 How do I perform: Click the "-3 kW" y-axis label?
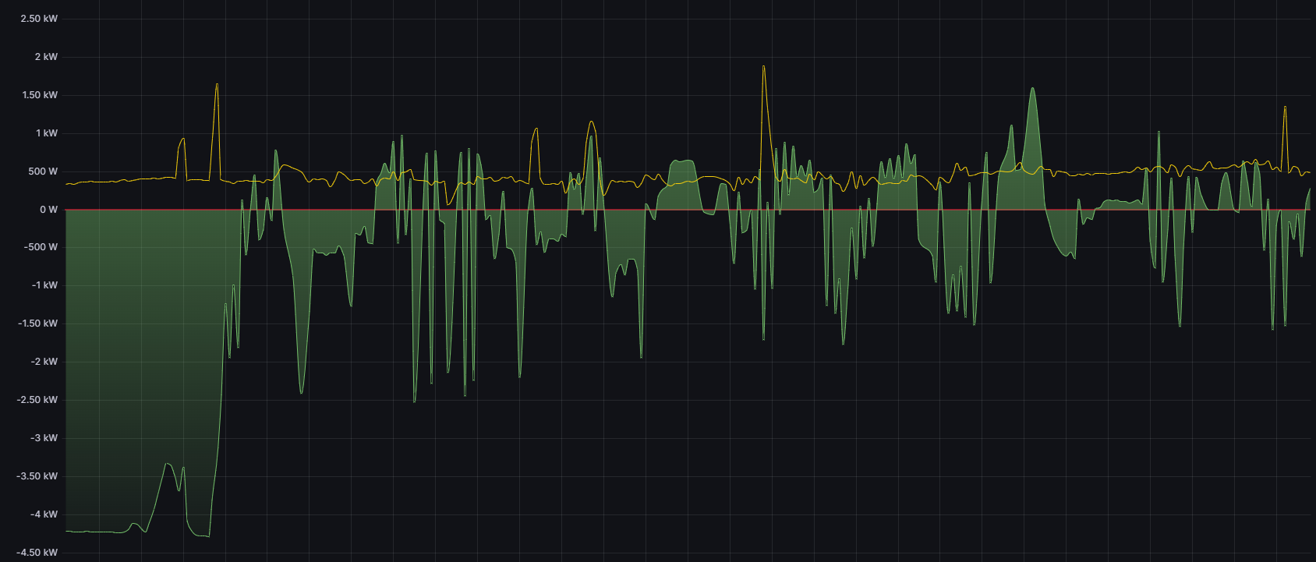pyautogui.click(x=44, y=438)
